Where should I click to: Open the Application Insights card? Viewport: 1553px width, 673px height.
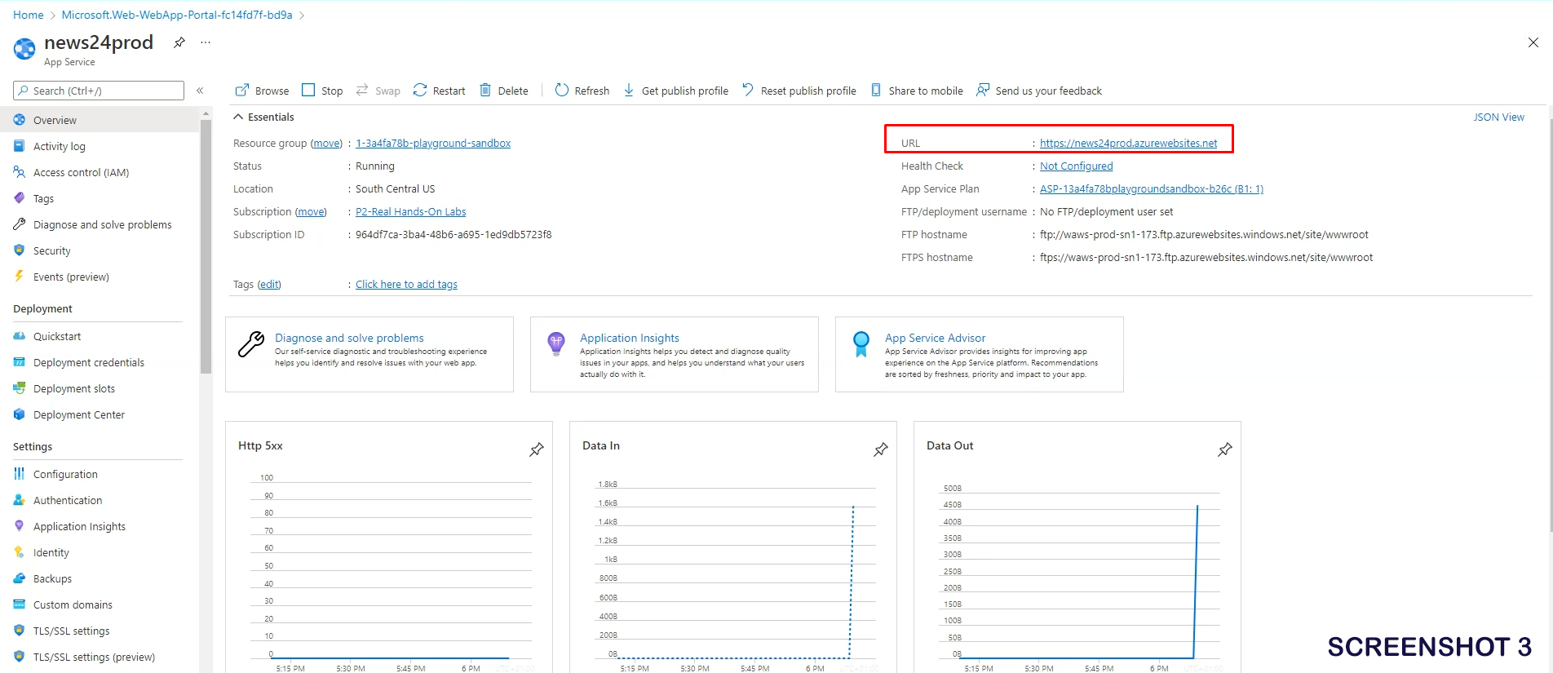[629, 338]
